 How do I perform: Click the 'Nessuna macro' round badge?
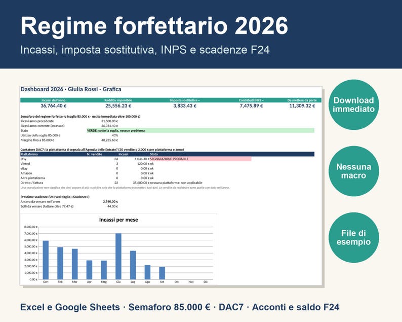[353, 171]
